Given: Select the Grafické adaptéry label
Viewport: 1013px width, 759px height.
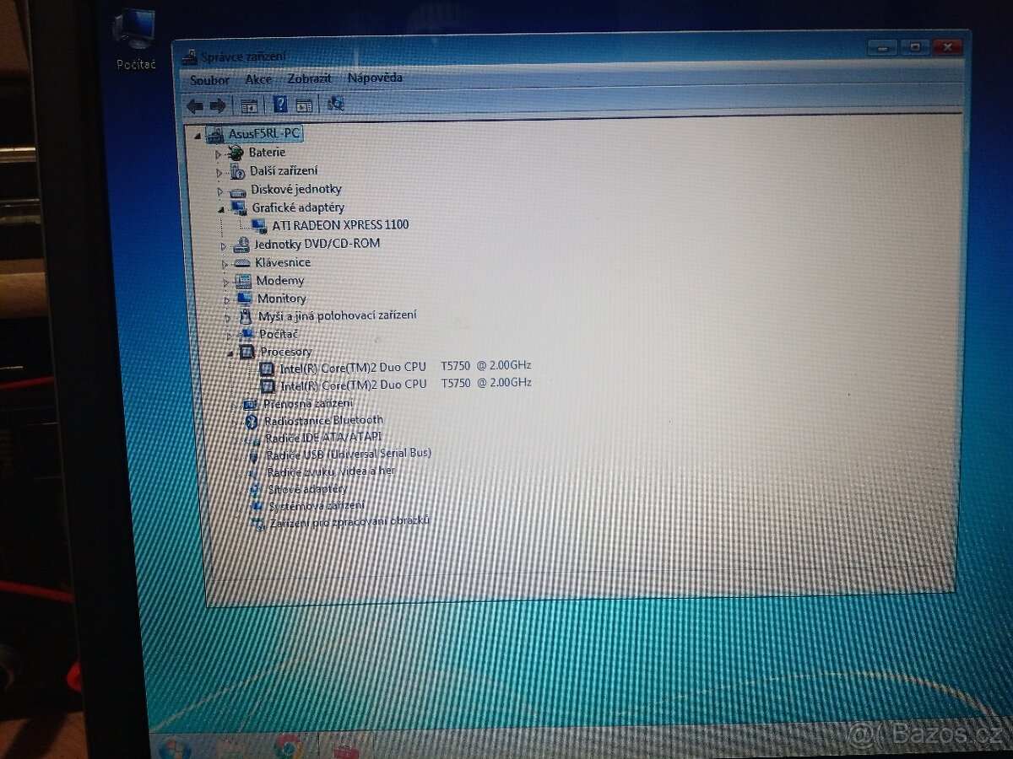Looking at the screenshot, I should (x=298, y=207).
